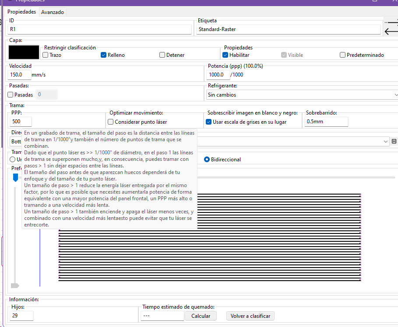Click the double-arrow icon beside the Etiqueta field
The image size is (398, 327).
tap(391, 27)
